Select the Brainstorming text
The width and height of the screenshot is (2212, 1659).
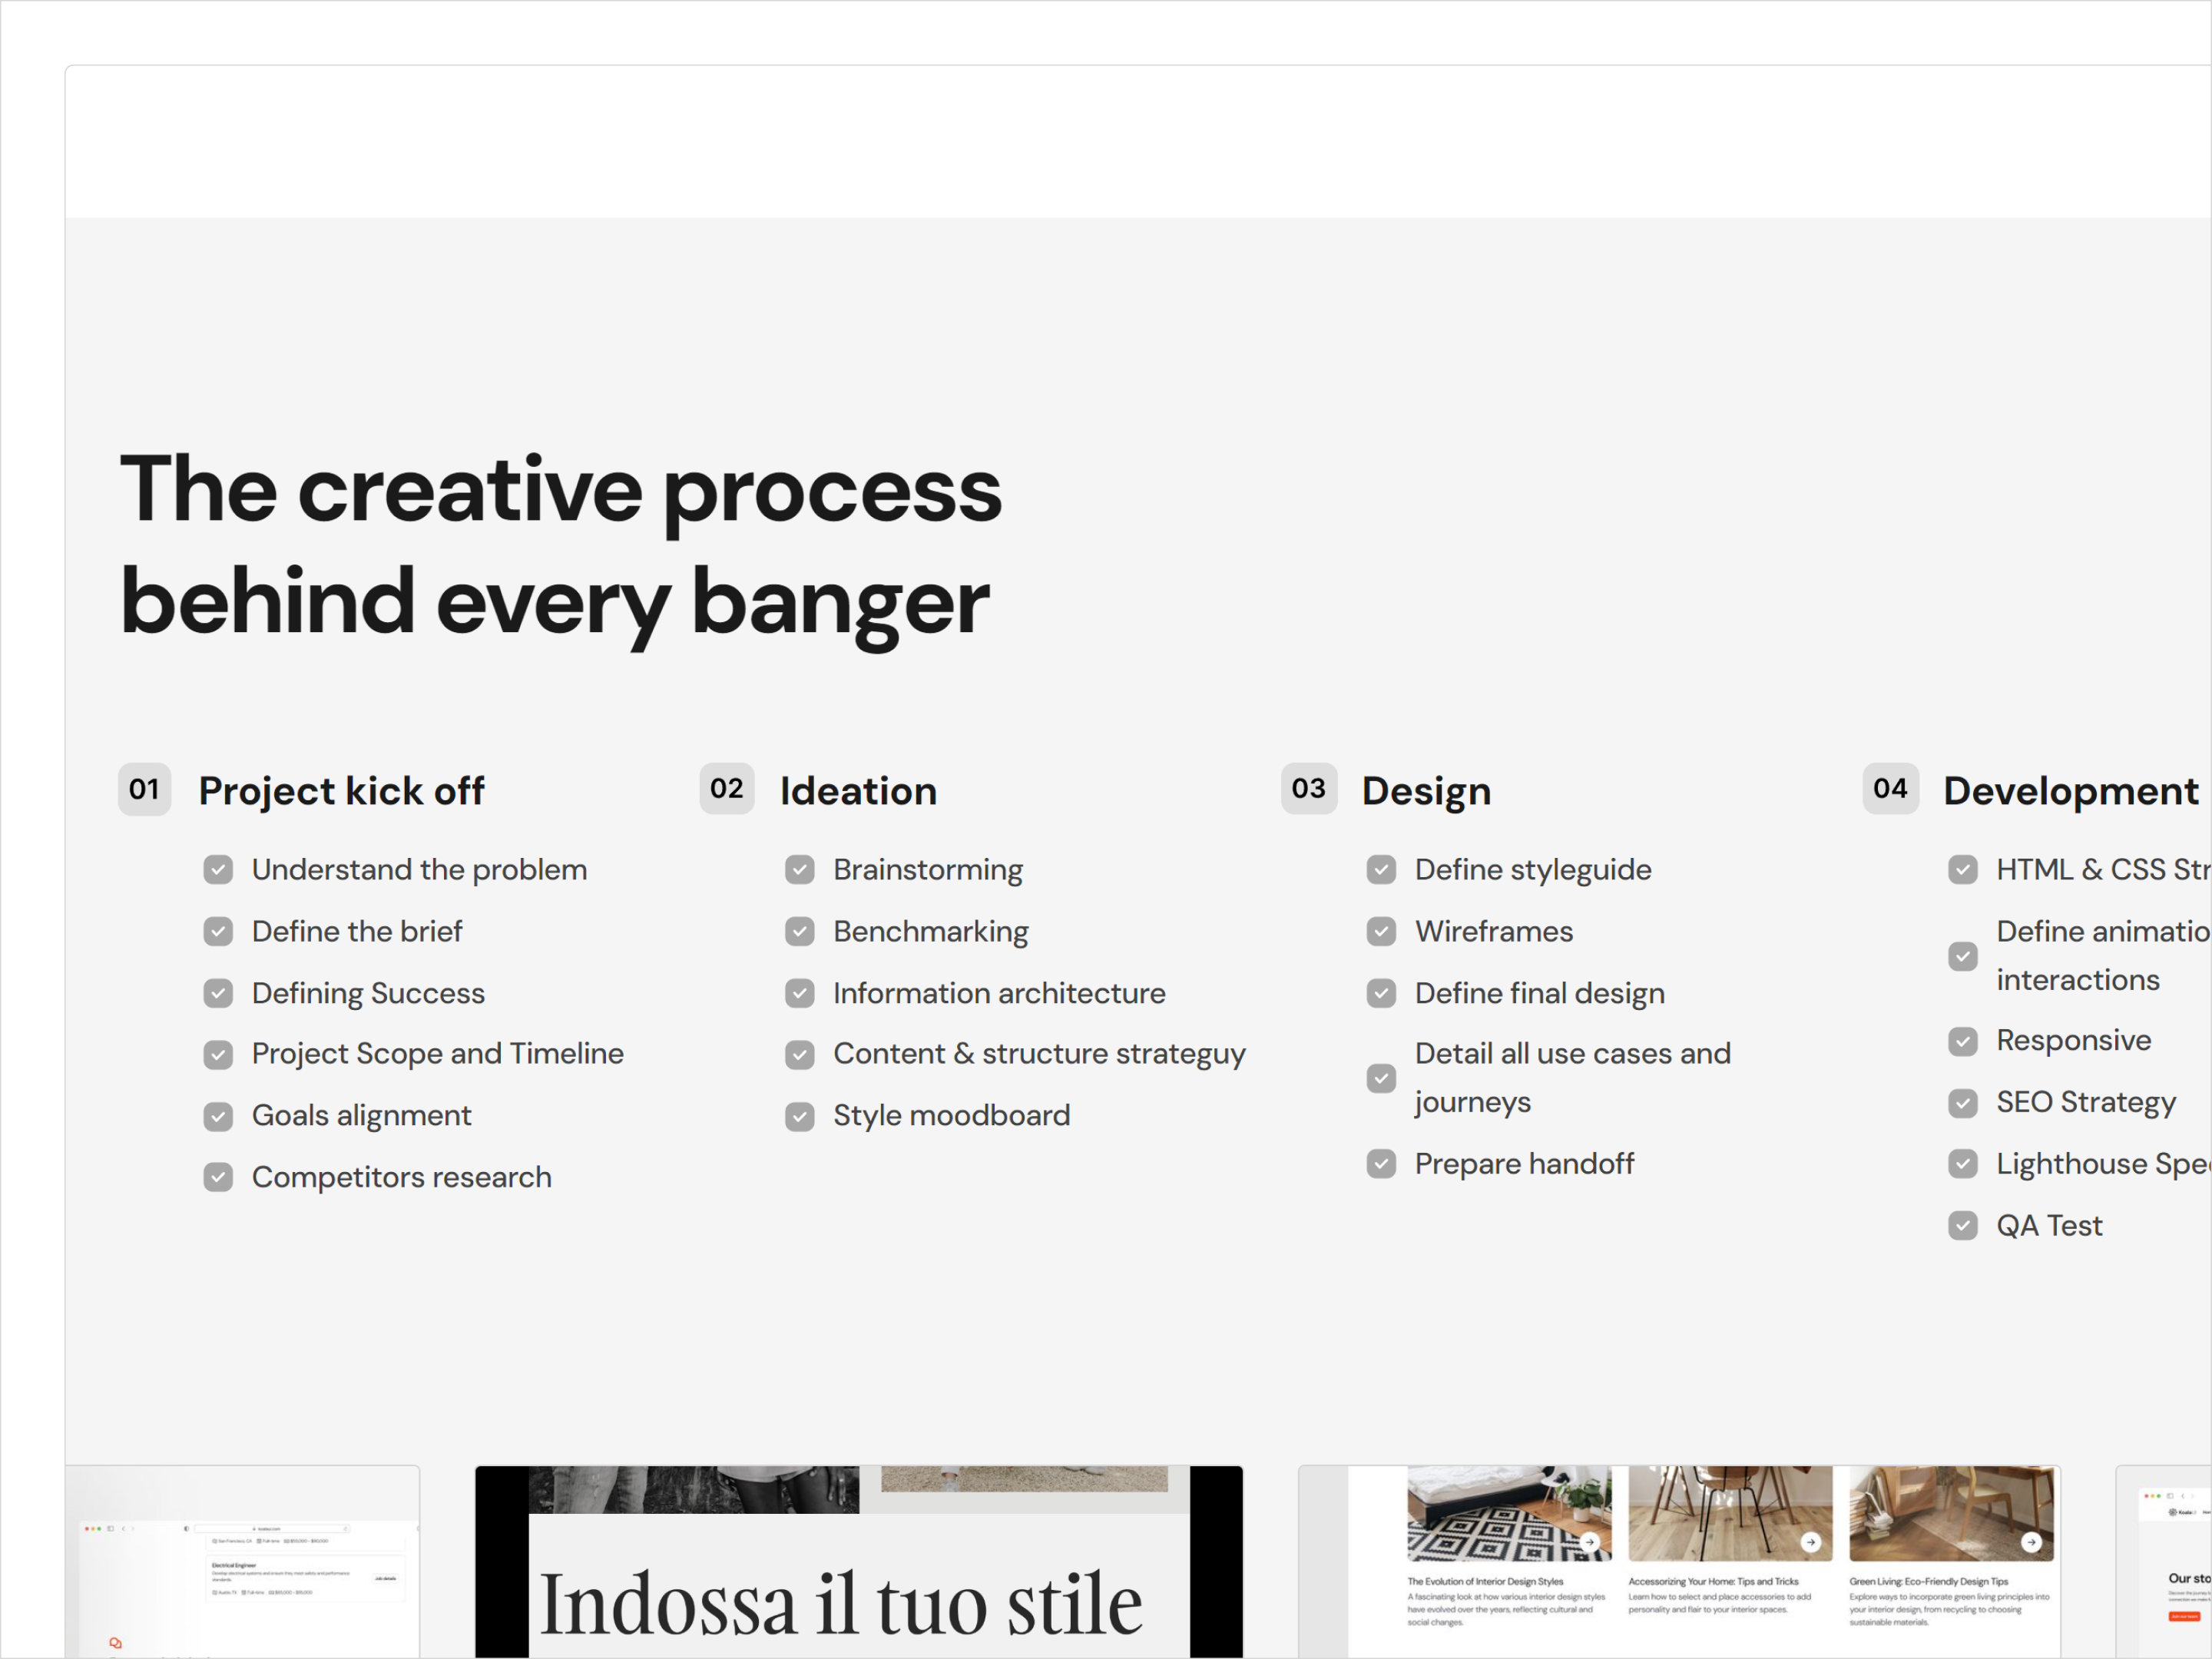(928, 870)
